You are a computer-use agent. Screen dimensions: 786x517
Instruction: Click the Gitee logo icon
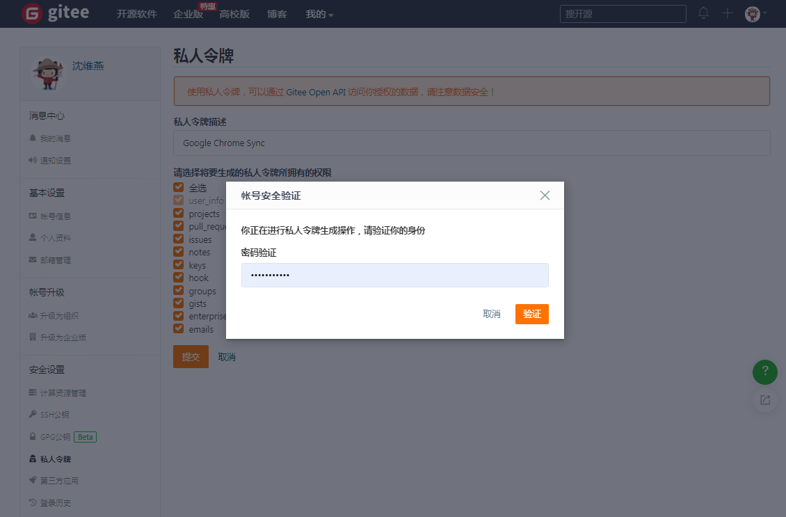coord(32,13)
